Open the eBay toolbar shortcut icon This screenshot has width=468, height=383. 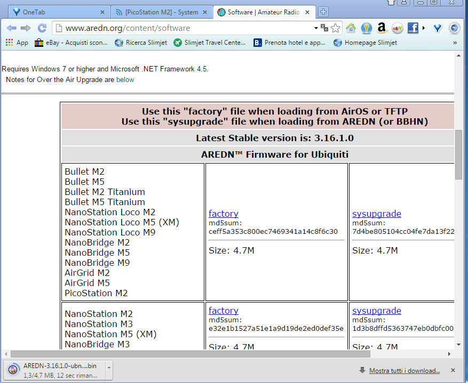tap(397, 28)
